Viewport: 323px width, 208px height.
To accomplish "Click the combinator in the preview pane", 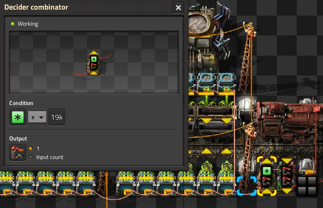I will tap(94, 63).
